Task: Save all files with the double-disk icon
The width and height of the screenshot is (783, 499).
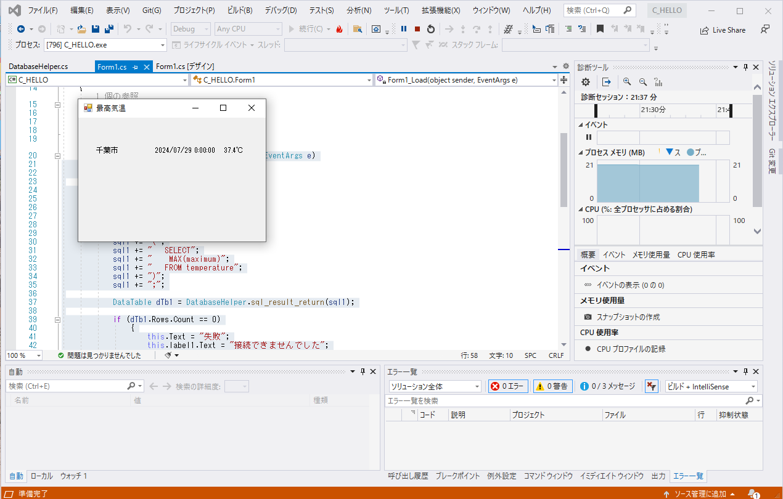Action: coord(109,29)
